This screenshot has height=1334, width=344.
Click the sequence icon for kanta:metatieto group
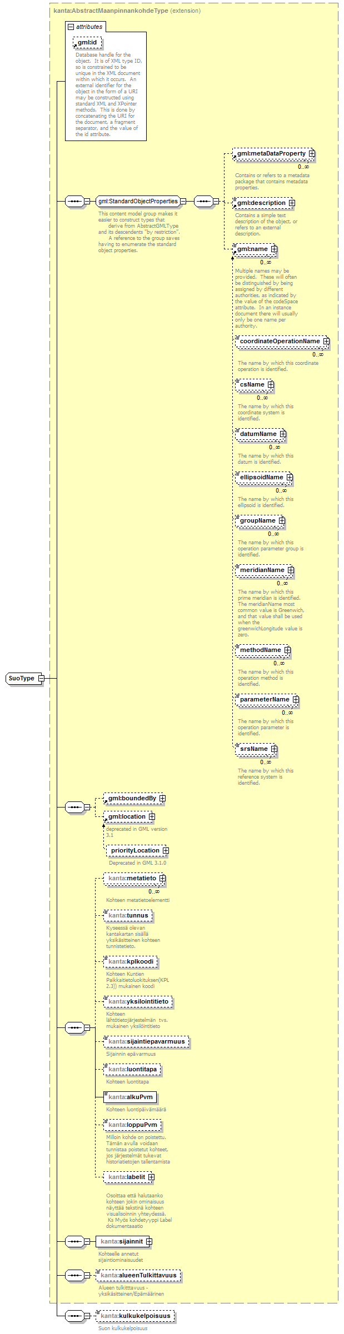pyautogui.click(x=74, y=1028)
